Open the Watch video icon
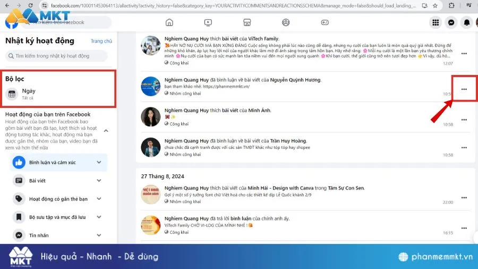Viewport: 478px width, 269px height. click(208, 22)
